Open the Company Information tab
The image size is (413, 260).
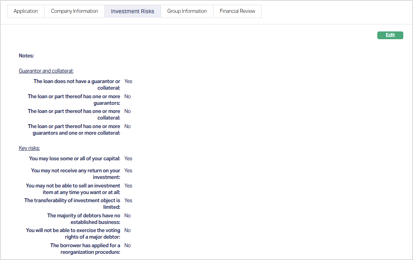75,11
